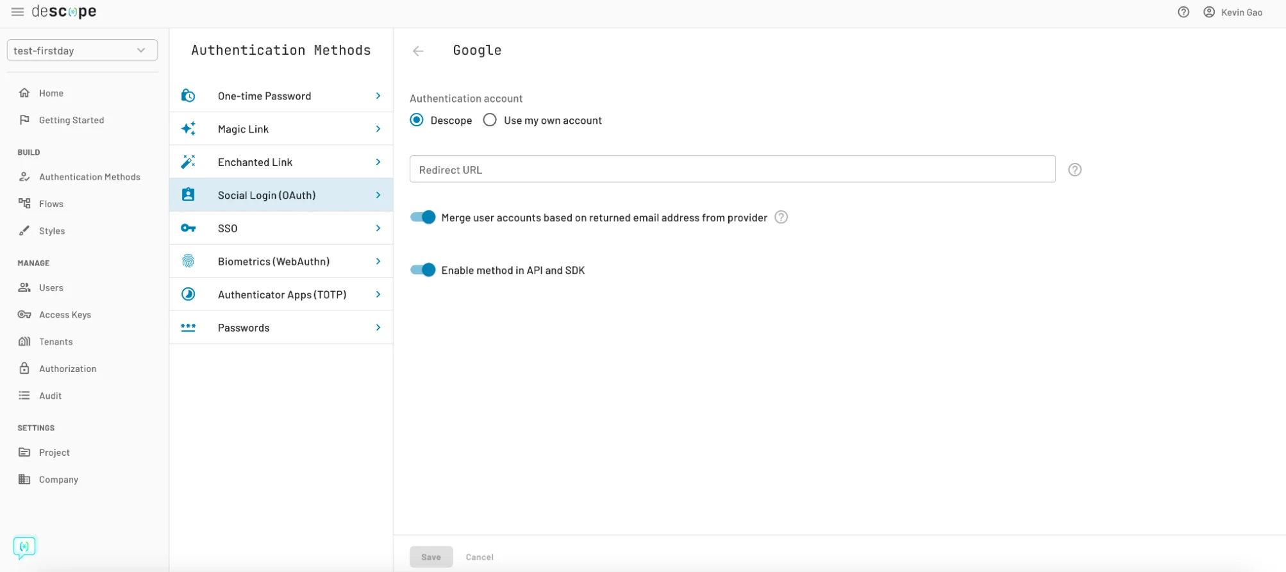1286x572 pixels.
Task: Open Authorization link
Action: click(67, 369)
